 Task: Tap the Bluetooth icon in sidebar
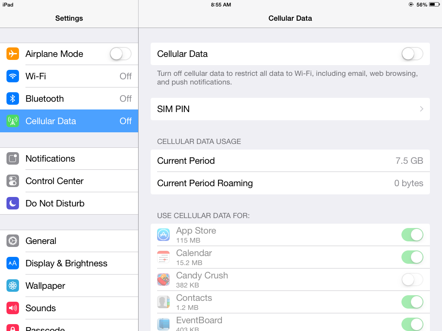(x=13, y=99)
